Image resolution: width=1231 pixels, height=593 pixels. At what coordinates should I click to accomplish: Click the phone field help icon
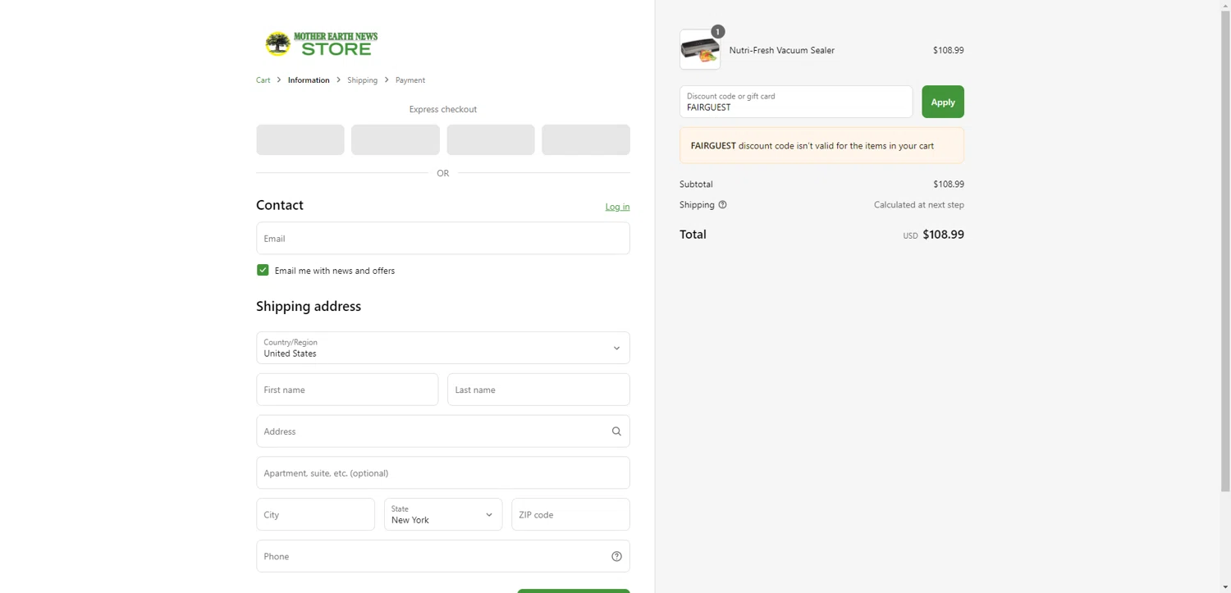(616, 556)
